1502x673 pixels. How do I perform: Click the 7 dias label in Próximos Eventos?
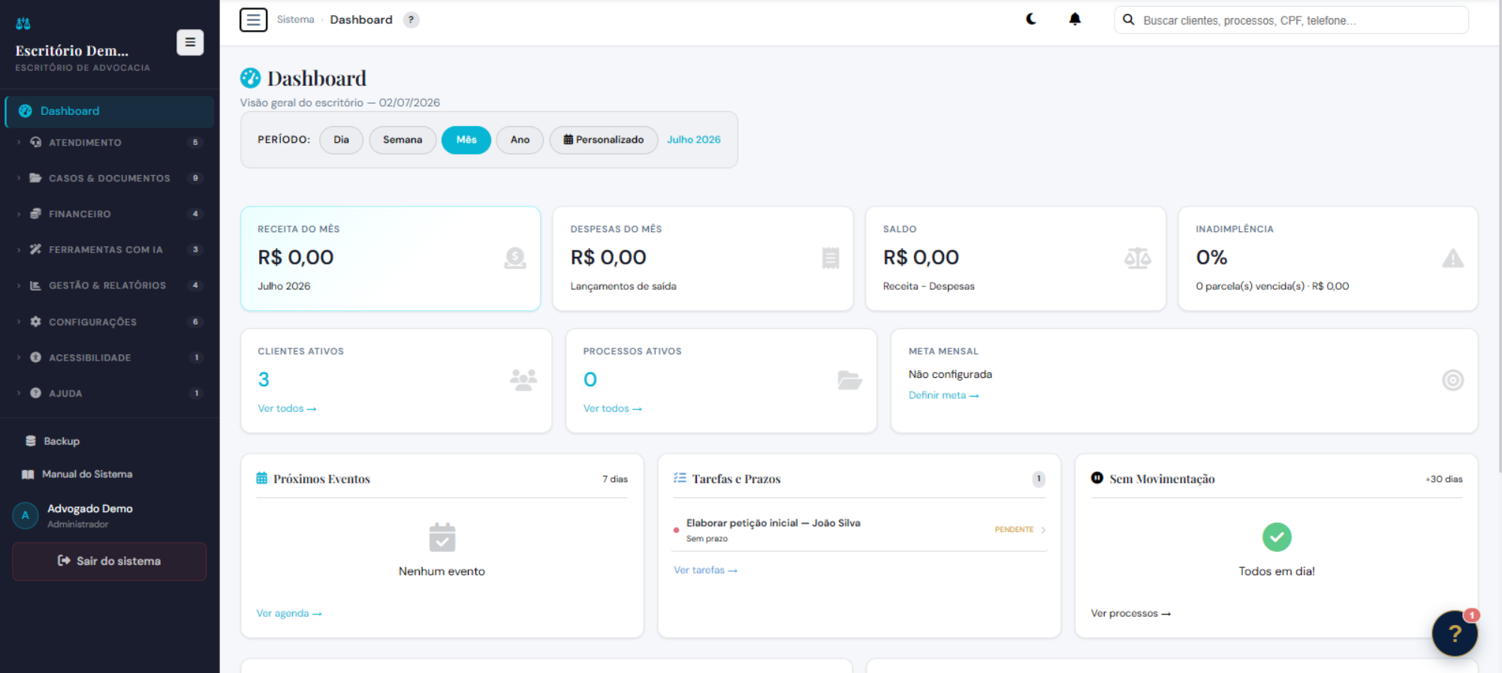coord(615,479)
